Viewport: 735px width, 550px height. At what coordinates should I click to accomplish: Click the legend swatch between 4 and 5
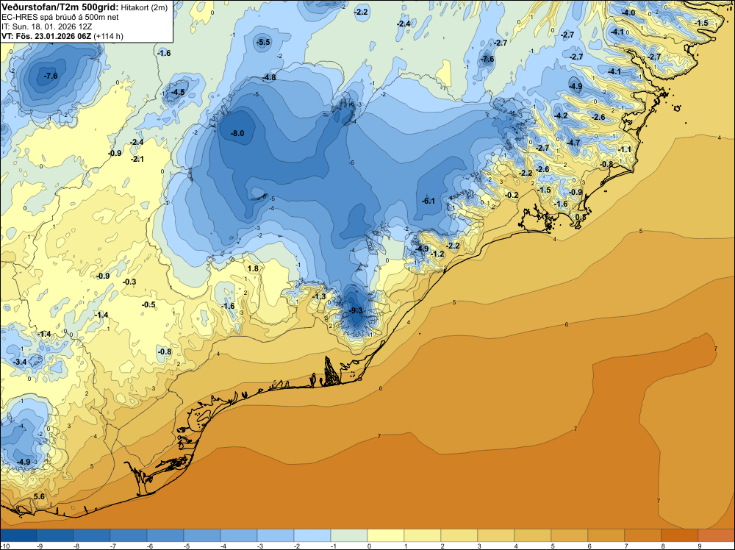pyautogui.click(x=533, y=535)
